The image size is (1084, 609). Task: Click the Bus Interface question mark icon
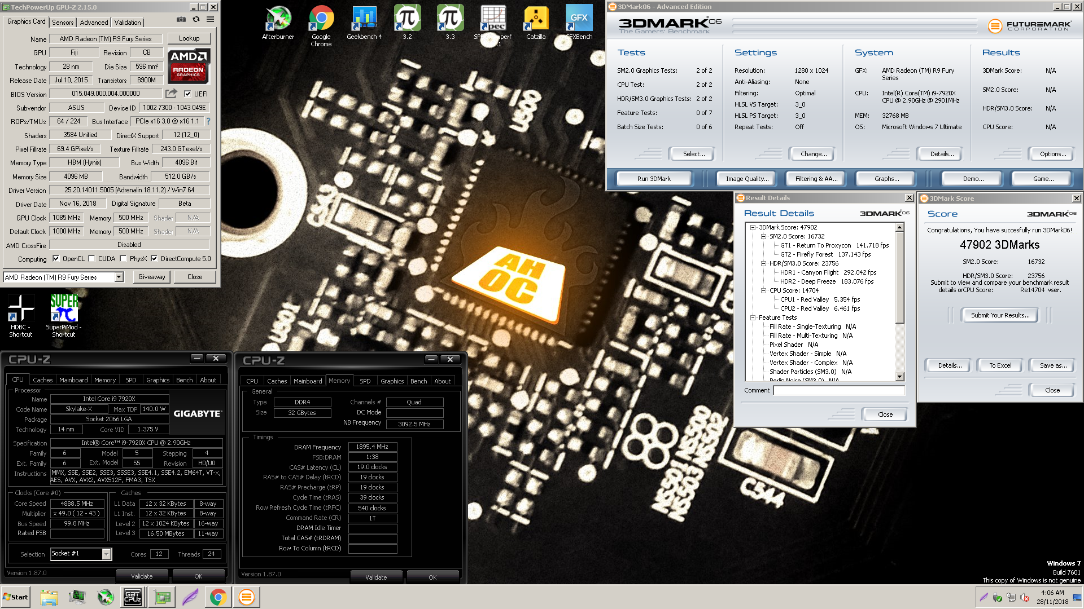[x=208, y=121]
